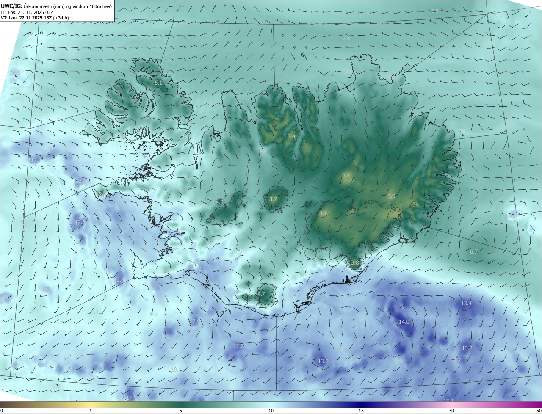Click the 4.7 value near the south coast
The width and height of the screenshot is (542, 414).
click(x=261, y=294)
